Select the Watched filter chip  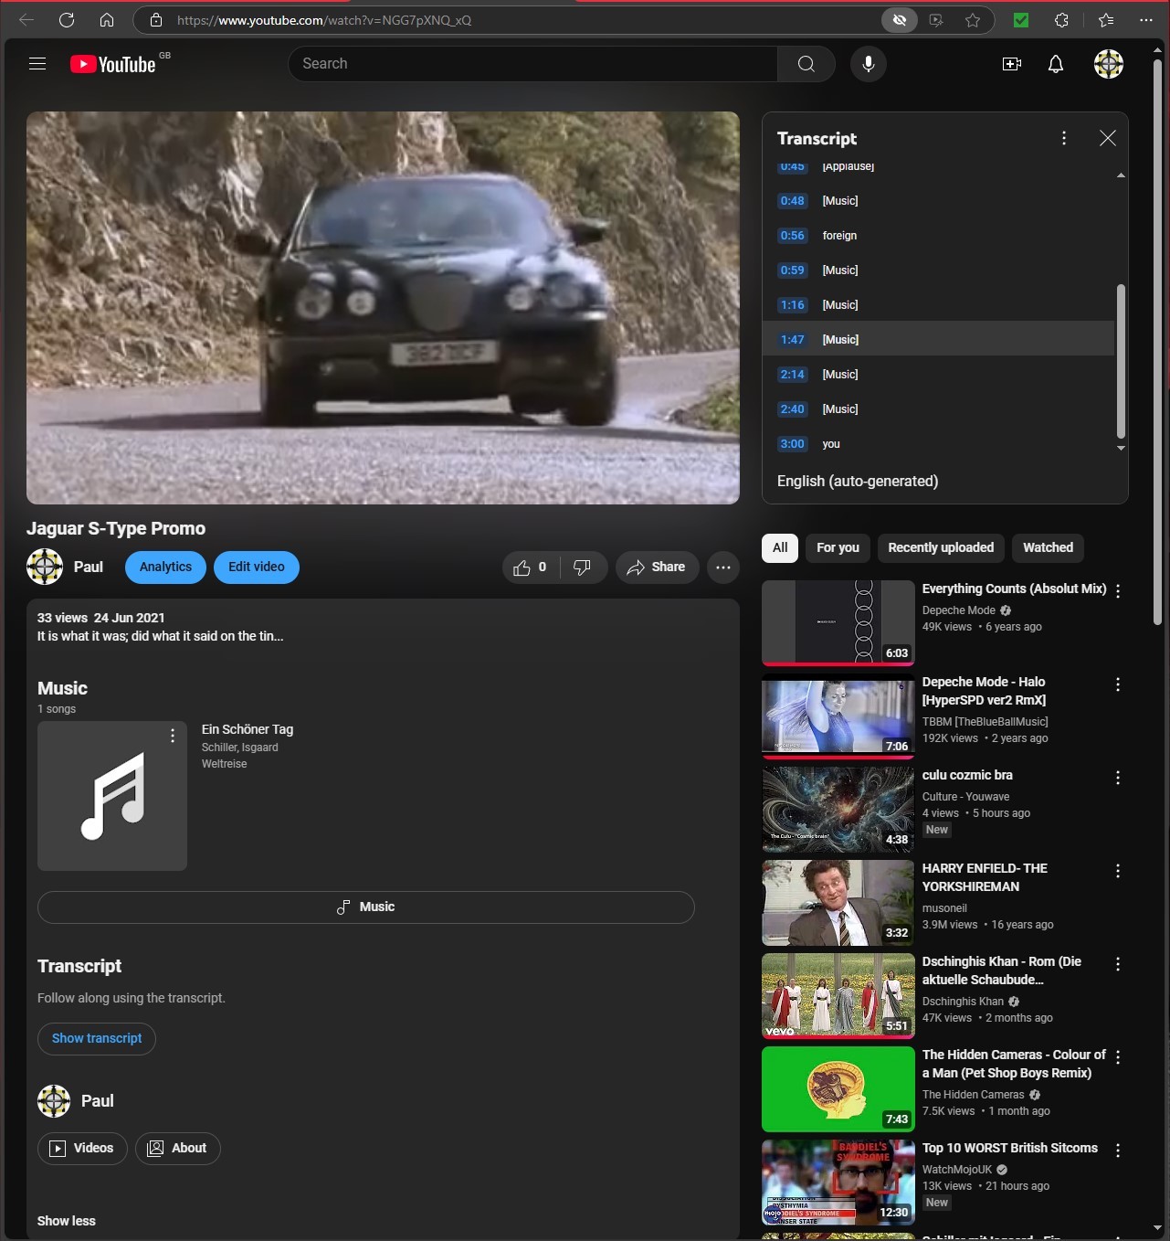(x=1048, y=547)
